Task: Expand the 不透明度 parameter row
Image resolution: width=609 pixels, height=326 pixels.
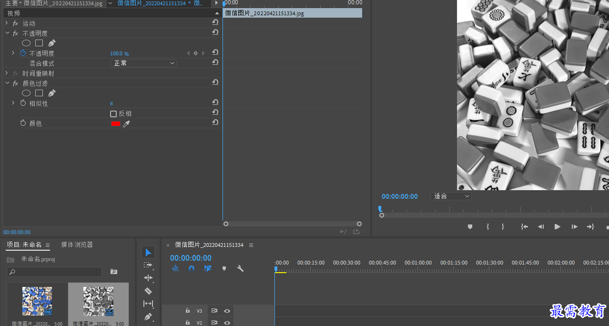Action: (13, 53)
